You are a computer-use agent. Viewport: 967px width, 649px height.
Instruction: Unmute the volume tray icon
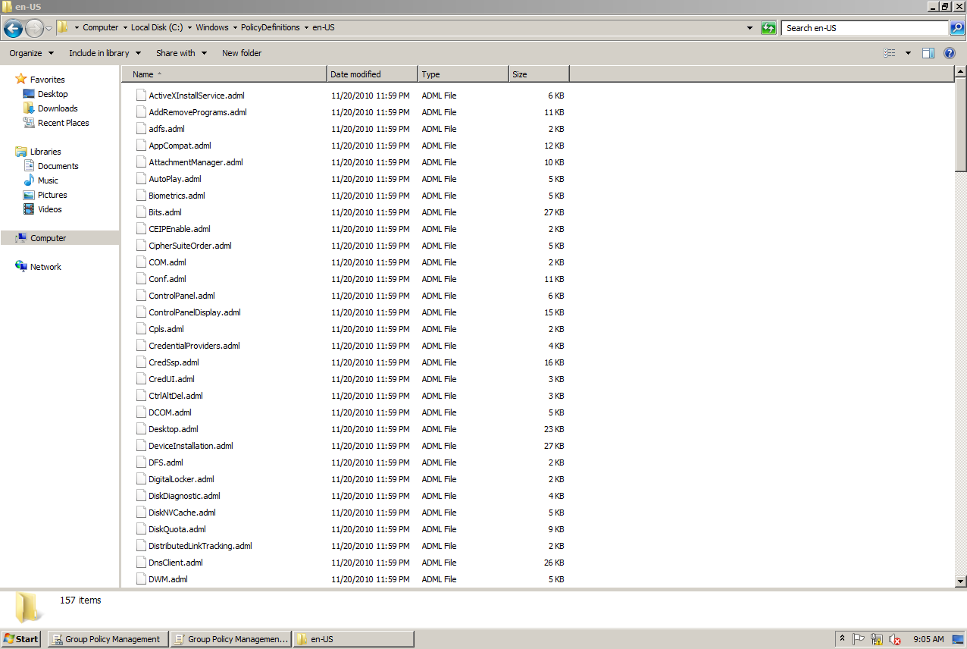[895, 639]
